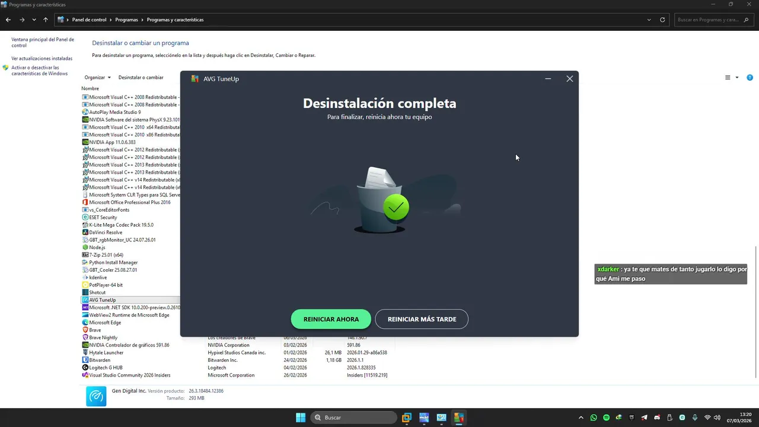Open the volume tray icon

(717, 418)
